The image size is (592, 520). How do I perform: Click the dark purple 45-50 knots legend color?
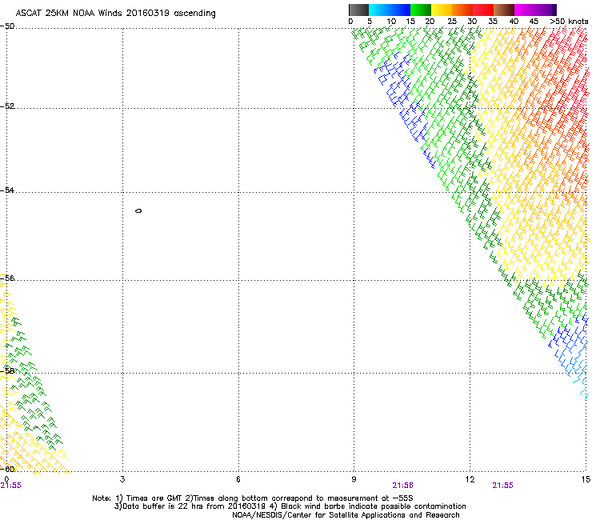(x=546, y=10)
